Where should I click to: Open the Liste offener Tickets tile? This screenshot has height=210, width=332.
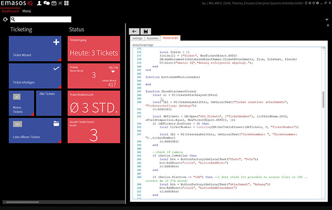coord(35,130)
